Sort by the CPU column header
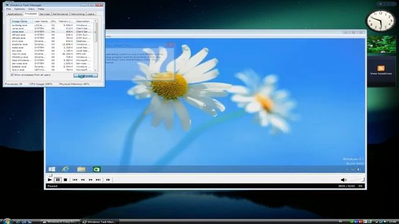 [x=53, y=21]
